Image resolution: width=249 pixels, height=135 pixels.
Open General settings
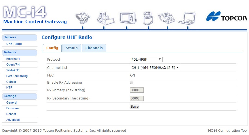point(12,102)
